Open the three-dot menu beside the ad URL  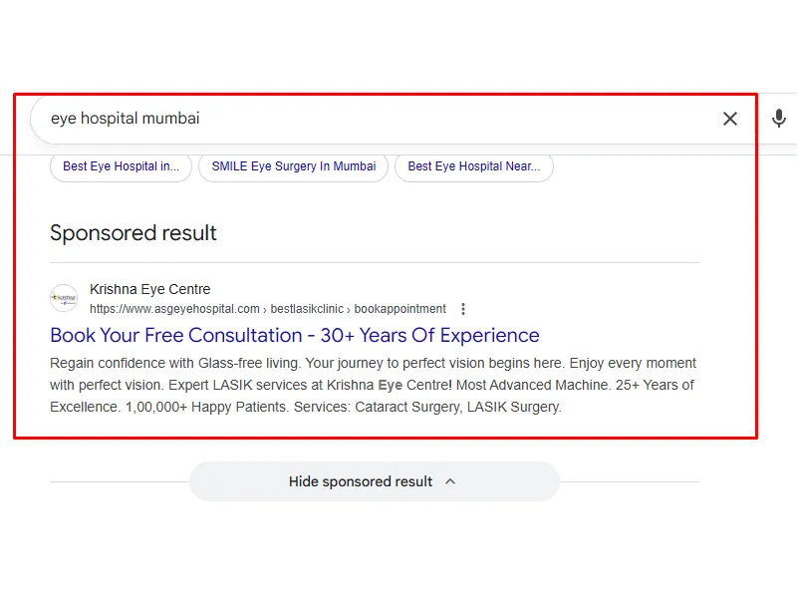click(463, 309)
